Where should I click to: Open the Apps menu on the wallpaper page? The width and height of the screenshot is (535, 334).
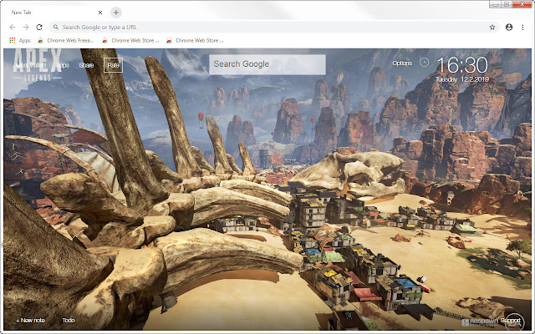pos(63,65)
